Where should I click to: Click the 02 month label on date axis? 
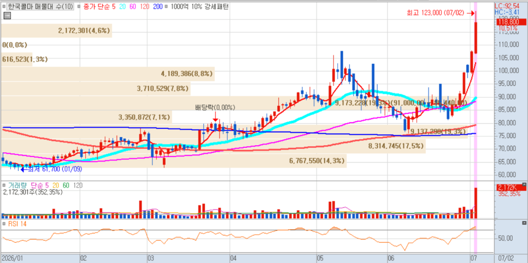coord(84,259)
